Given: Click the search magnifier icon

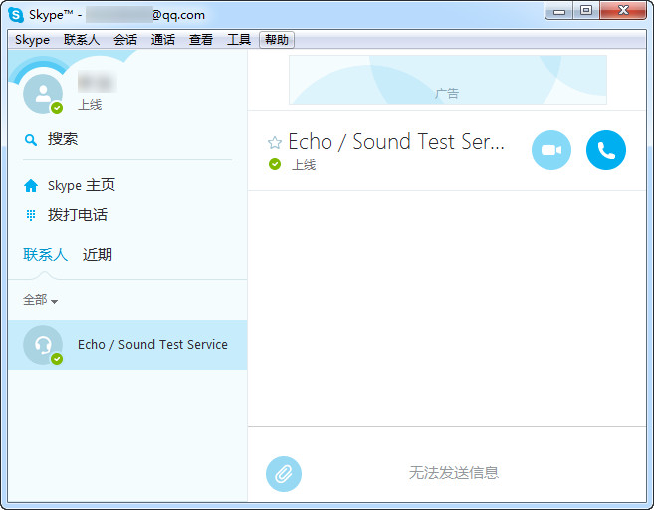Looking at the screenshot, I should click(x=31, y=140).
